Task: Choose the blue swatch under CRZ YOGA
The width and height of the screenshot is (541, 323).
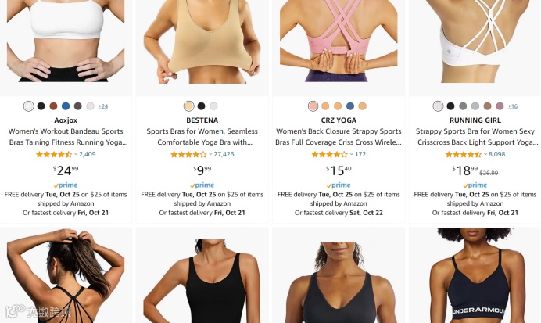Action: pyautogui.click(x=350, y=106)
